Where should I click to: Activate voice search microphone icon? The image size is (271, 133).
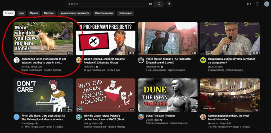coord(169,4)
